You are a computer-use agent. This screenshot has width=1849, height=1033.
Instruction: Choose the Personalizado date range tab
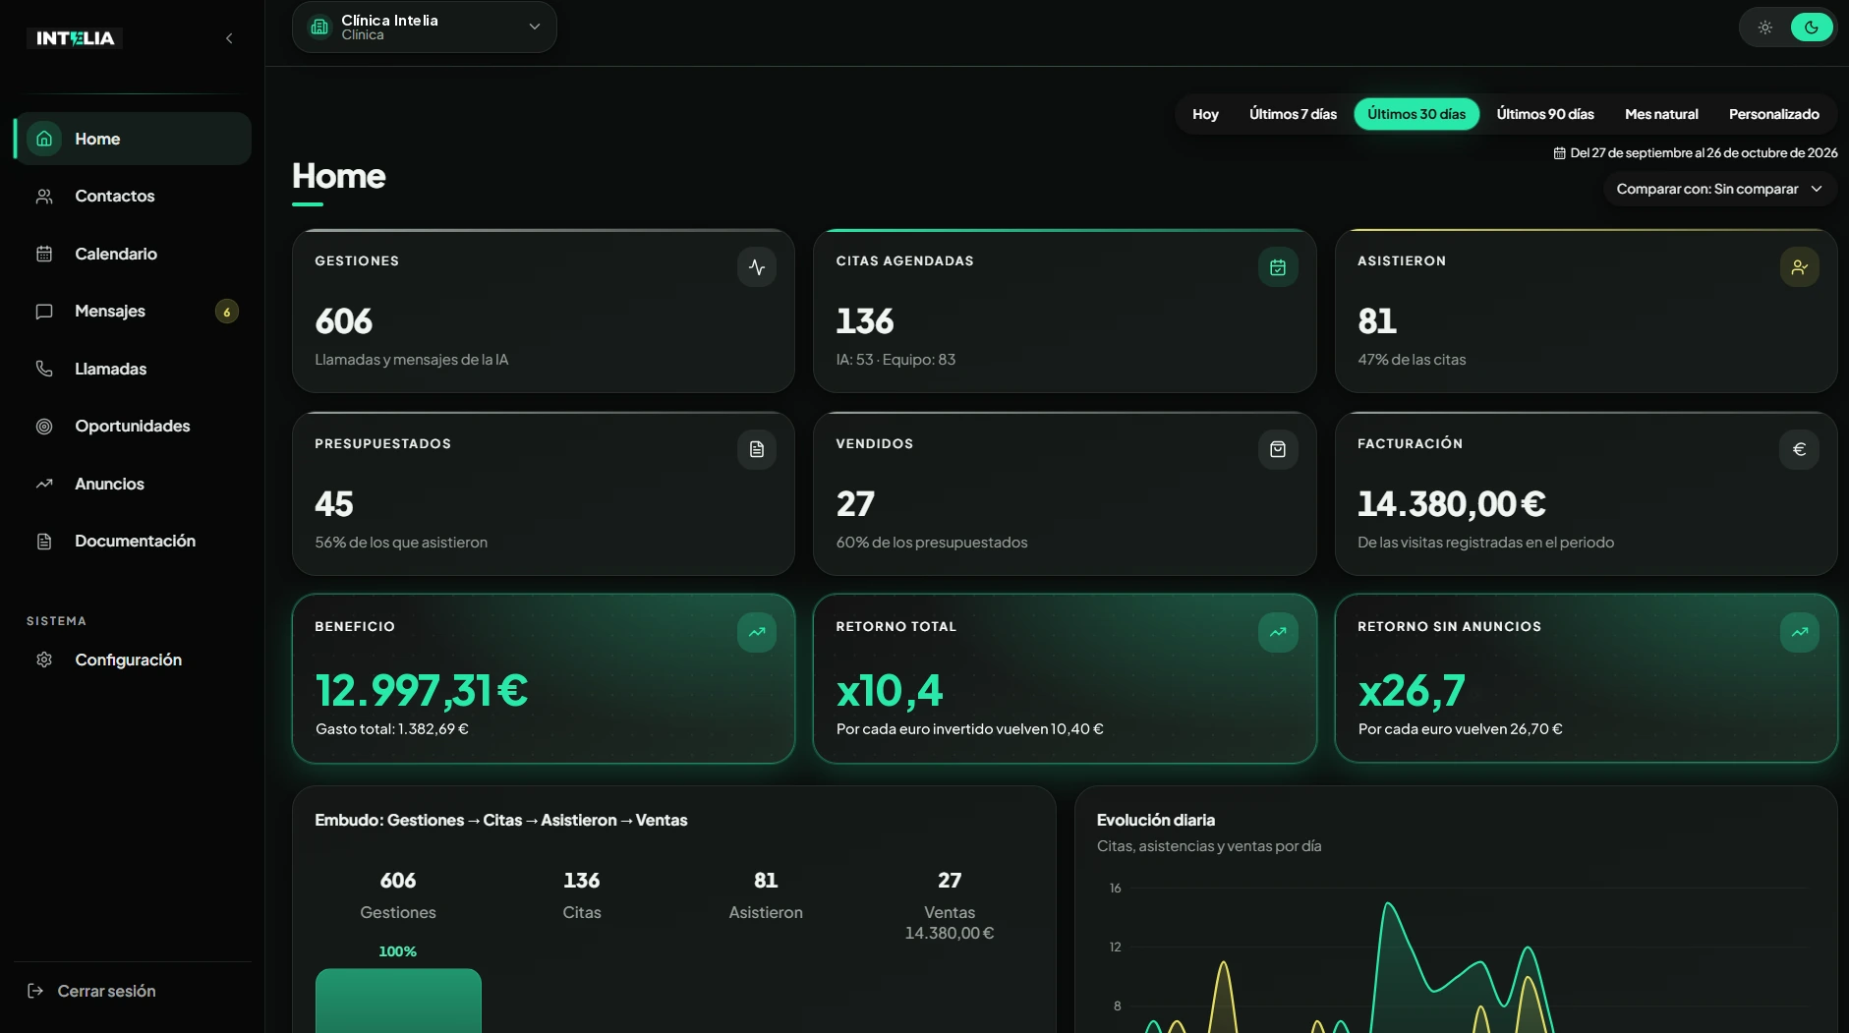1773,114
